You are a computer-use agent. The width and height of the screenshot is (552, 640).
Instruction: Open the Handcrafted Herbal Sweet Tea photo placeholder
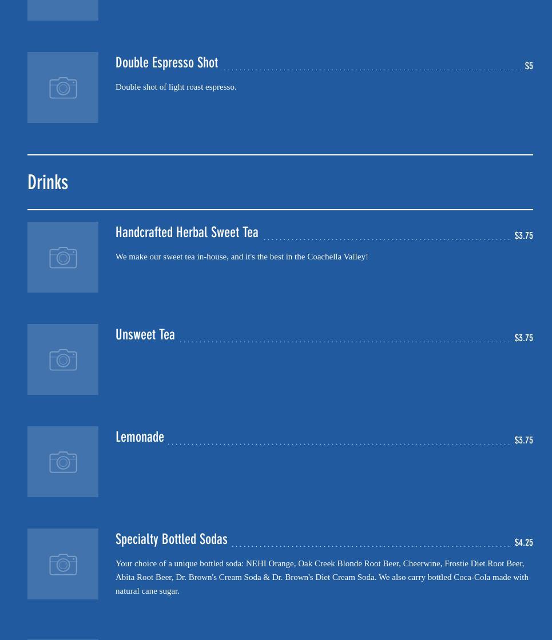pos(63,257)
